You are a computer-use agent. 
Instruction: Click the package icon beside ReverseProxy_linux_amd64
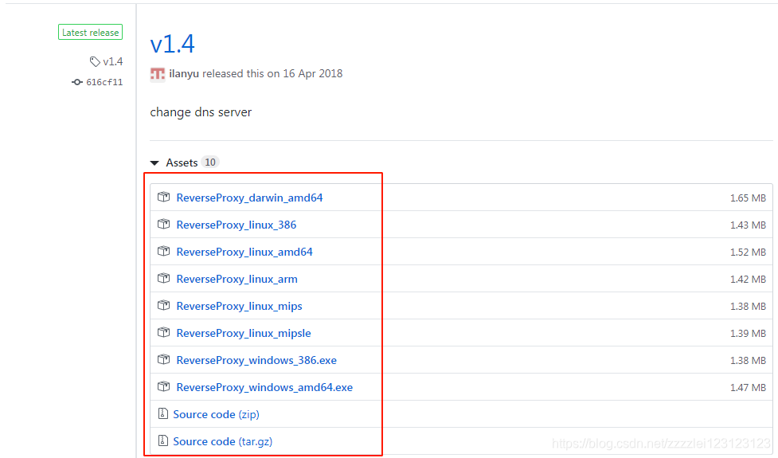164,251
